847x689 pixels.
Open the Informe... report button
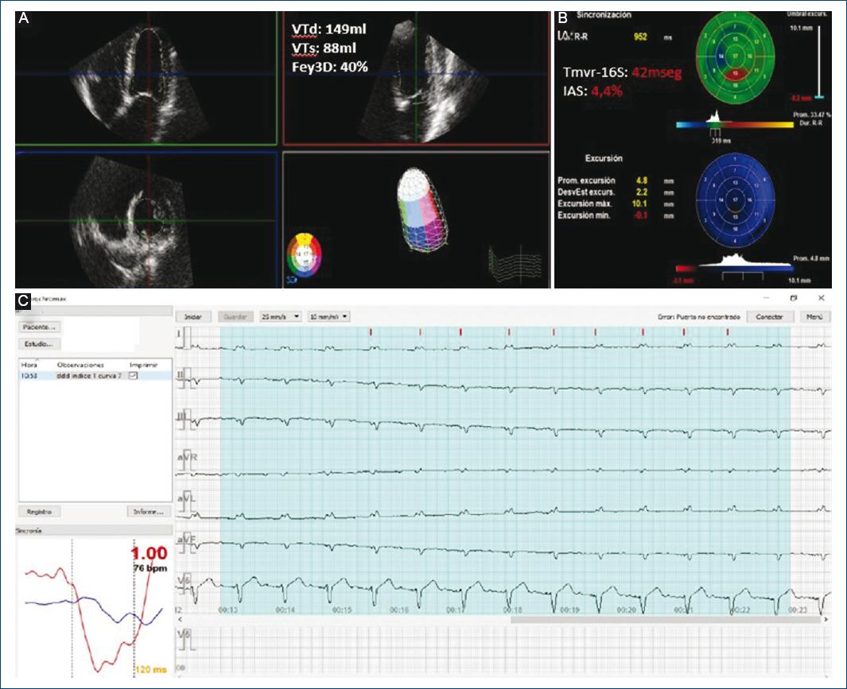click(148, 512)
